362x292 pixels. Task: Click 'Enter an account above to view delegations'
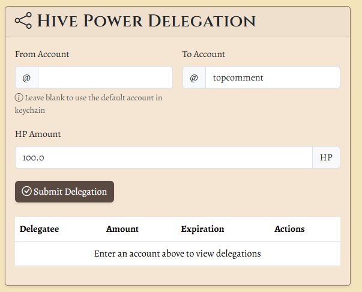(178, 254)
